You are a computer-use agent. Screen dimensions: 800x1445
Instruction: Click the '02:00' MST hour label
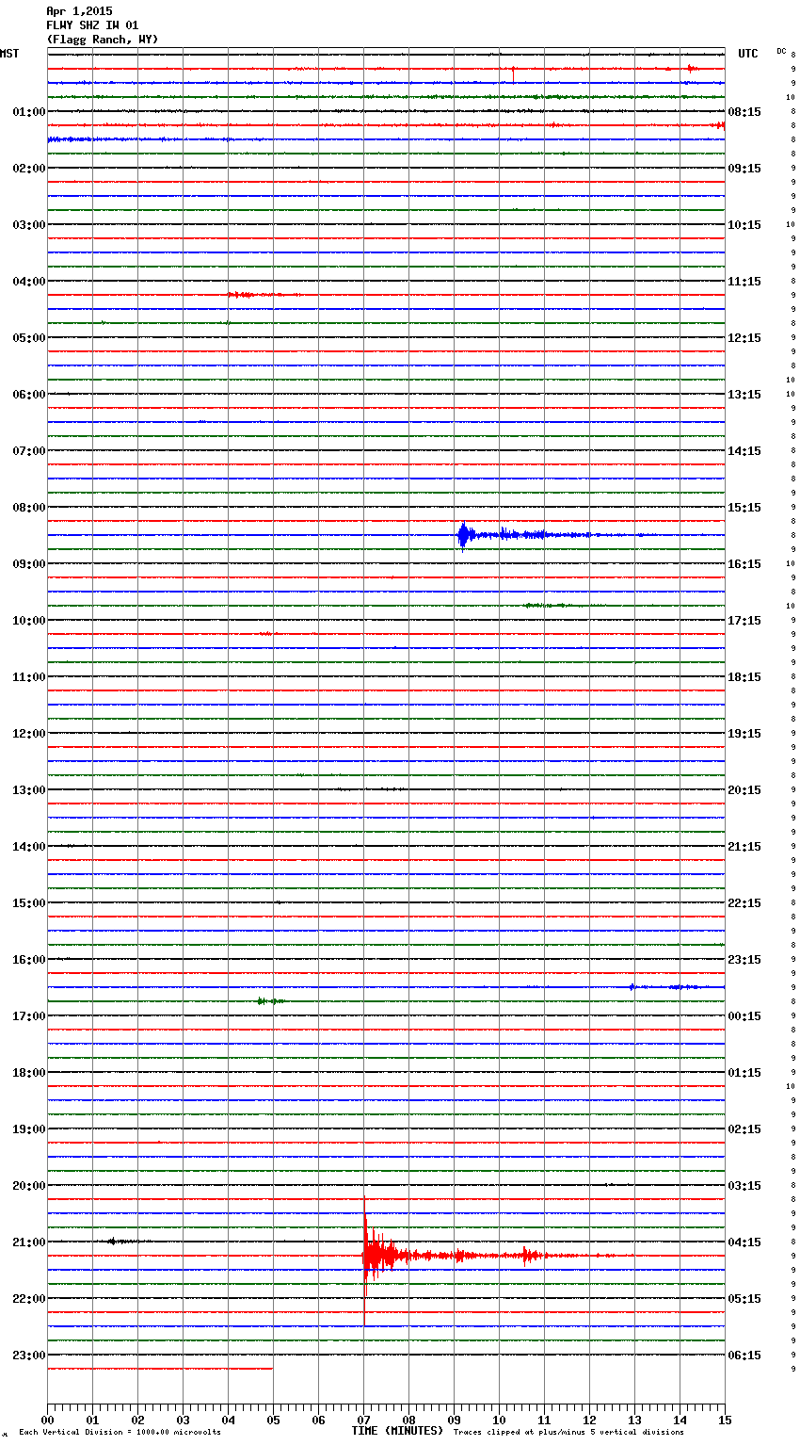point(29,169)
